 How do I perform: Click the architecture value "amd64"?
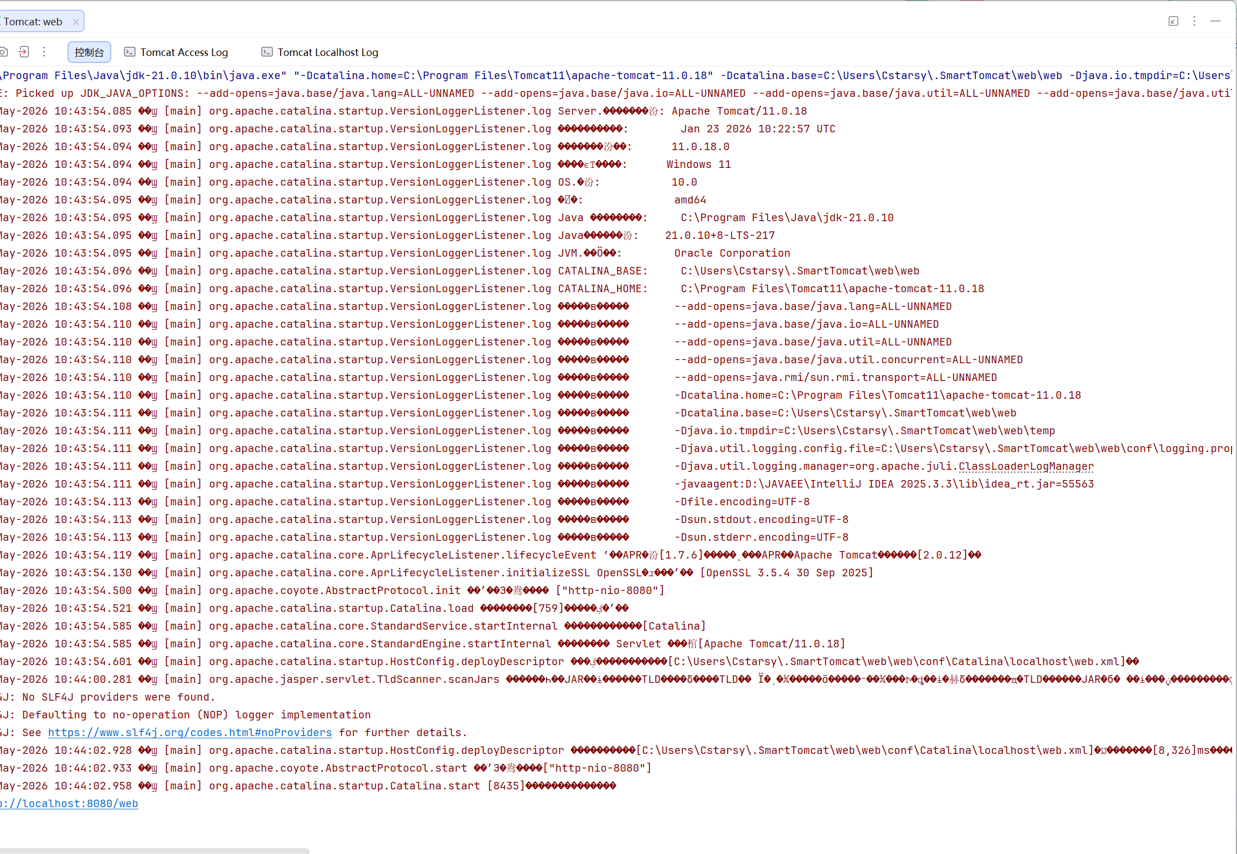(690, 200)
